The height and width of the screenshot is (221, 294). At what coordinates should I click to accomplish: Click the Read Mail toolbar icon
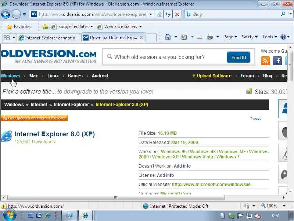tap(200, 37)
